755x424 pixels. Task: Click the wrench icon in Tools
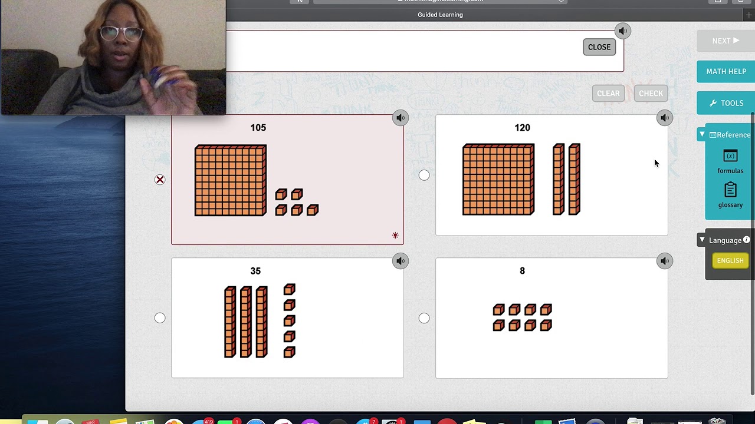(713, 103)
